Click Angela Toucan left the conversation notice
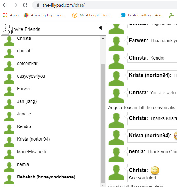Viewport: 177px width, 187px height. [x=142, y=108]
